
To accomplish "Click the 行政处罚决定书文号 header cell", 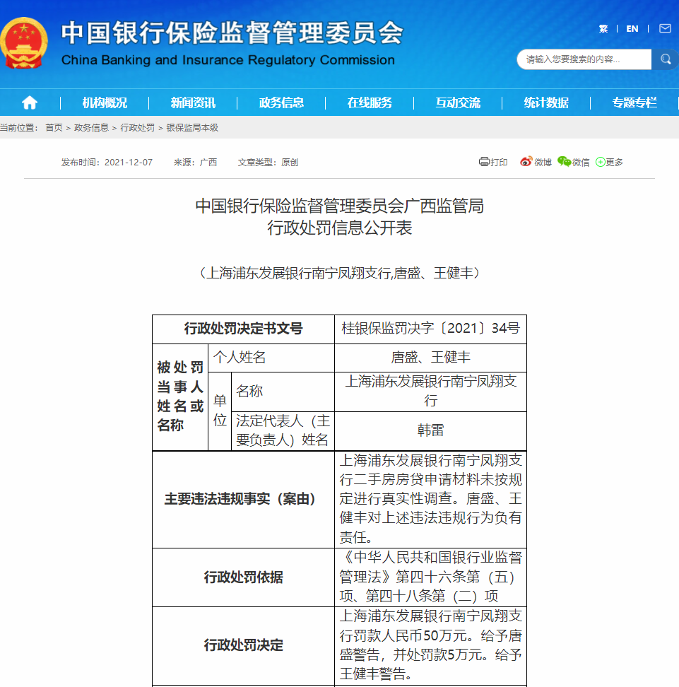I will click(243, 329).
